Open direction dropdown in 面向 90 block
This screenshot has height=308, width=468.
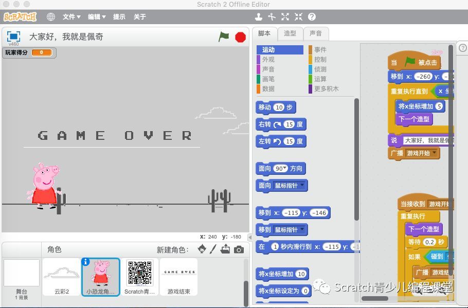coord(285,168)
